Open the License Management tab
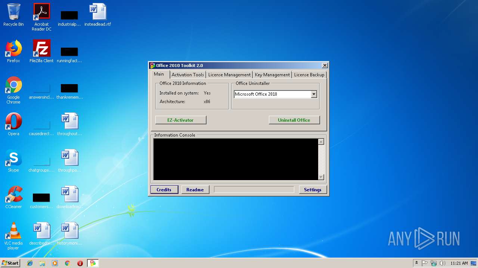This screenshot has height=268, width=478. [229, 75]
